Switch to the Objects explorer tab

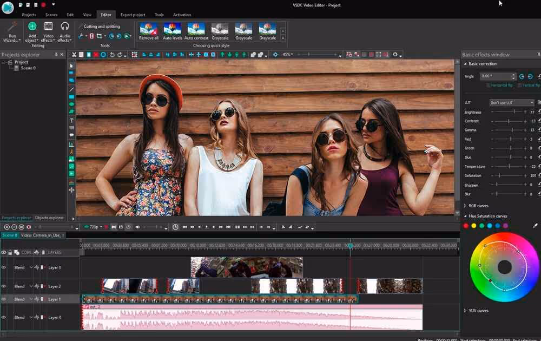click(x=49, y=218)
